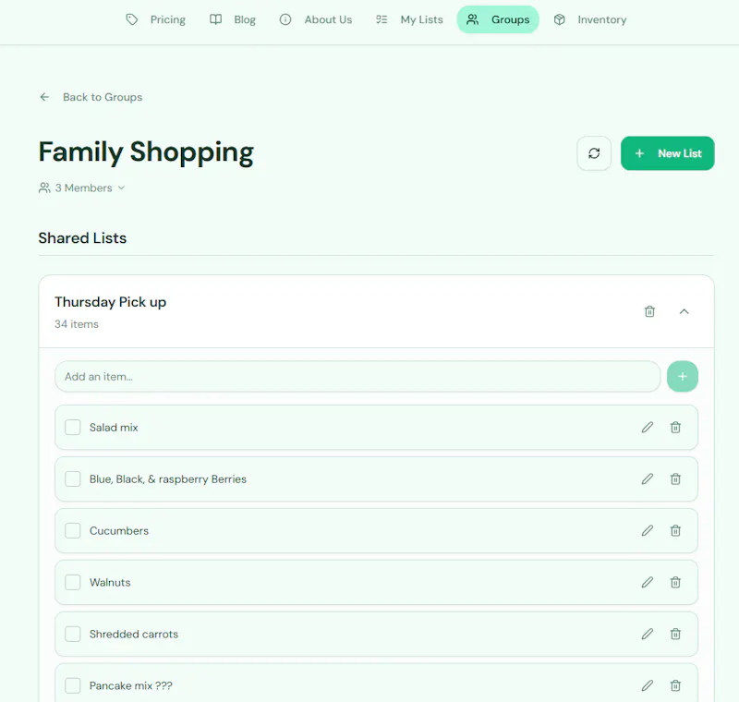Open the Inventory section
This screenshot has height=702, width=739.
click(590, 19)
